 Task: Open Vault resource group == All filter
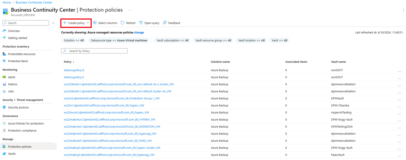[213, 40]
